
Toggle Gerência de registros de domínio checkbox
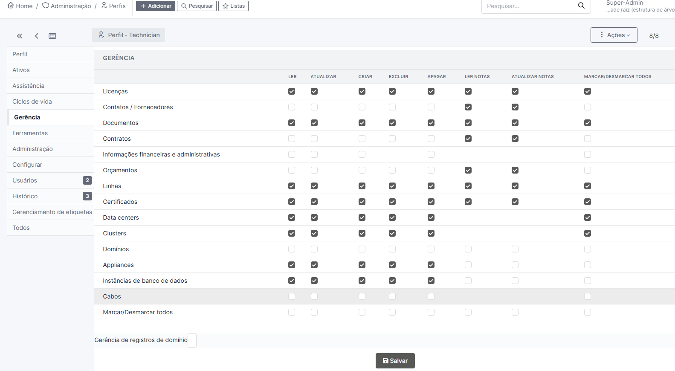192,340
